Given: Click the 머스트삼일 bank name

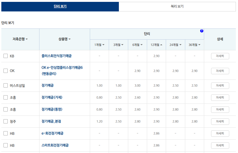Looking at the screenshot, I should click(x=17, y=86).
